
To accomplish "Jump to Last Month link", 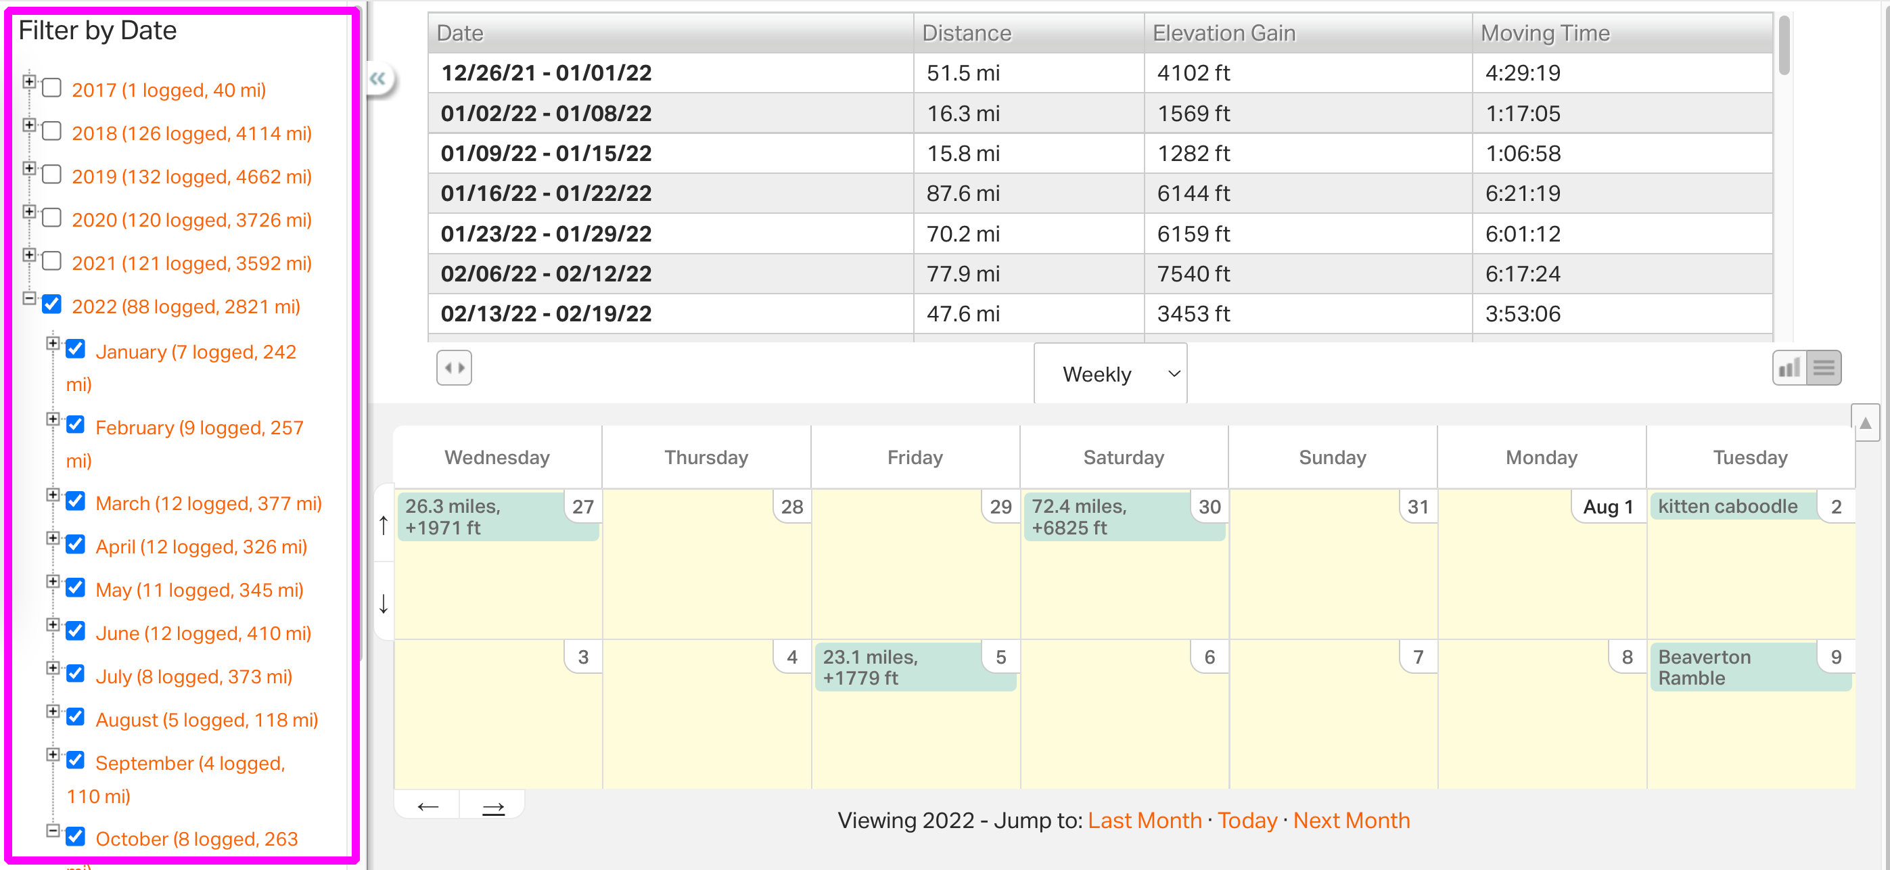I will (x=1144, y=820).
